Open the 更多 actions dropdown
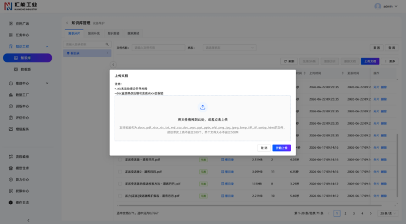Image resolution: width=406 pixels, height=224 pixels. [x=390, y=61]
